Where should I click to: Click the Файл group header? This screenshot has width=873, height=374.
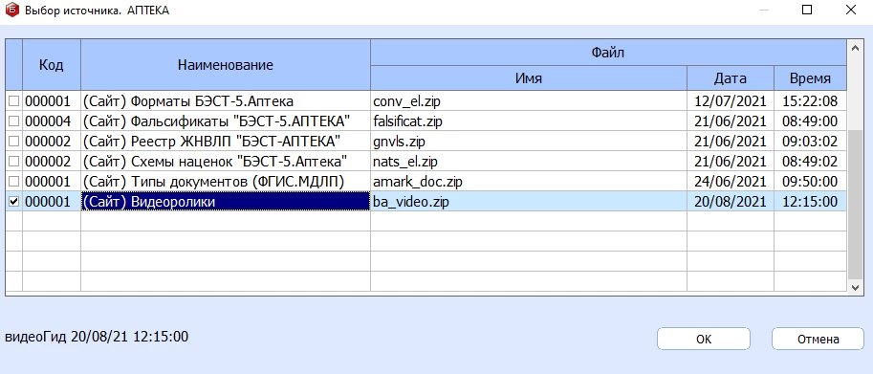pos(608,53)
